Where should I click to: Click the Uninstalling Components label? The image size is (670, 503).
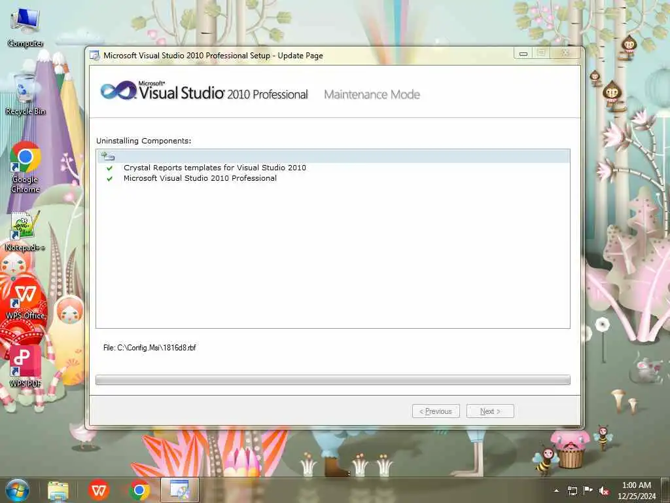[x=143, y=141]
